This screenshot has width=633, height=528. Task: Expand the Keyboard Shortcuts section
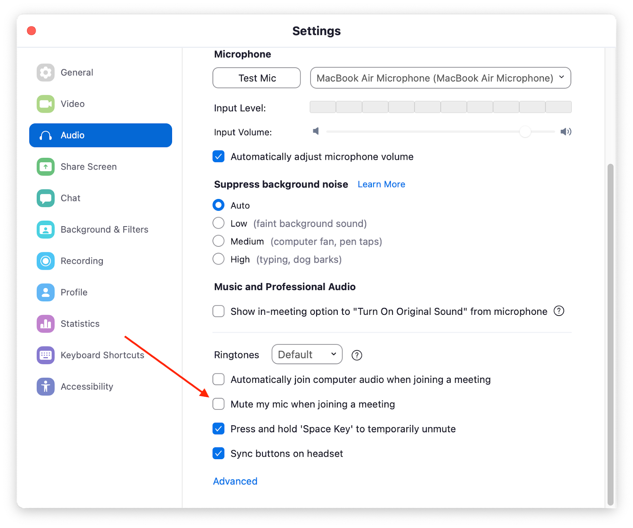tap(45, 355)
